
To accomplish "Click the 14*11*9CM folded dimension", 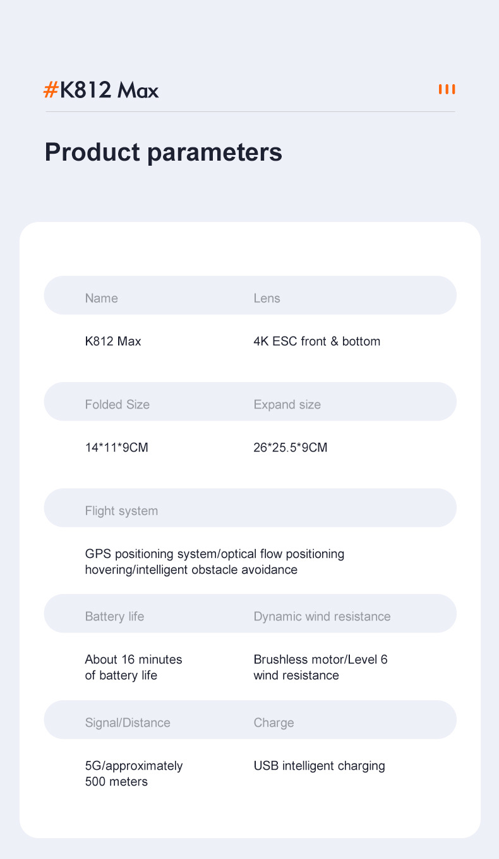I will 116,448.
